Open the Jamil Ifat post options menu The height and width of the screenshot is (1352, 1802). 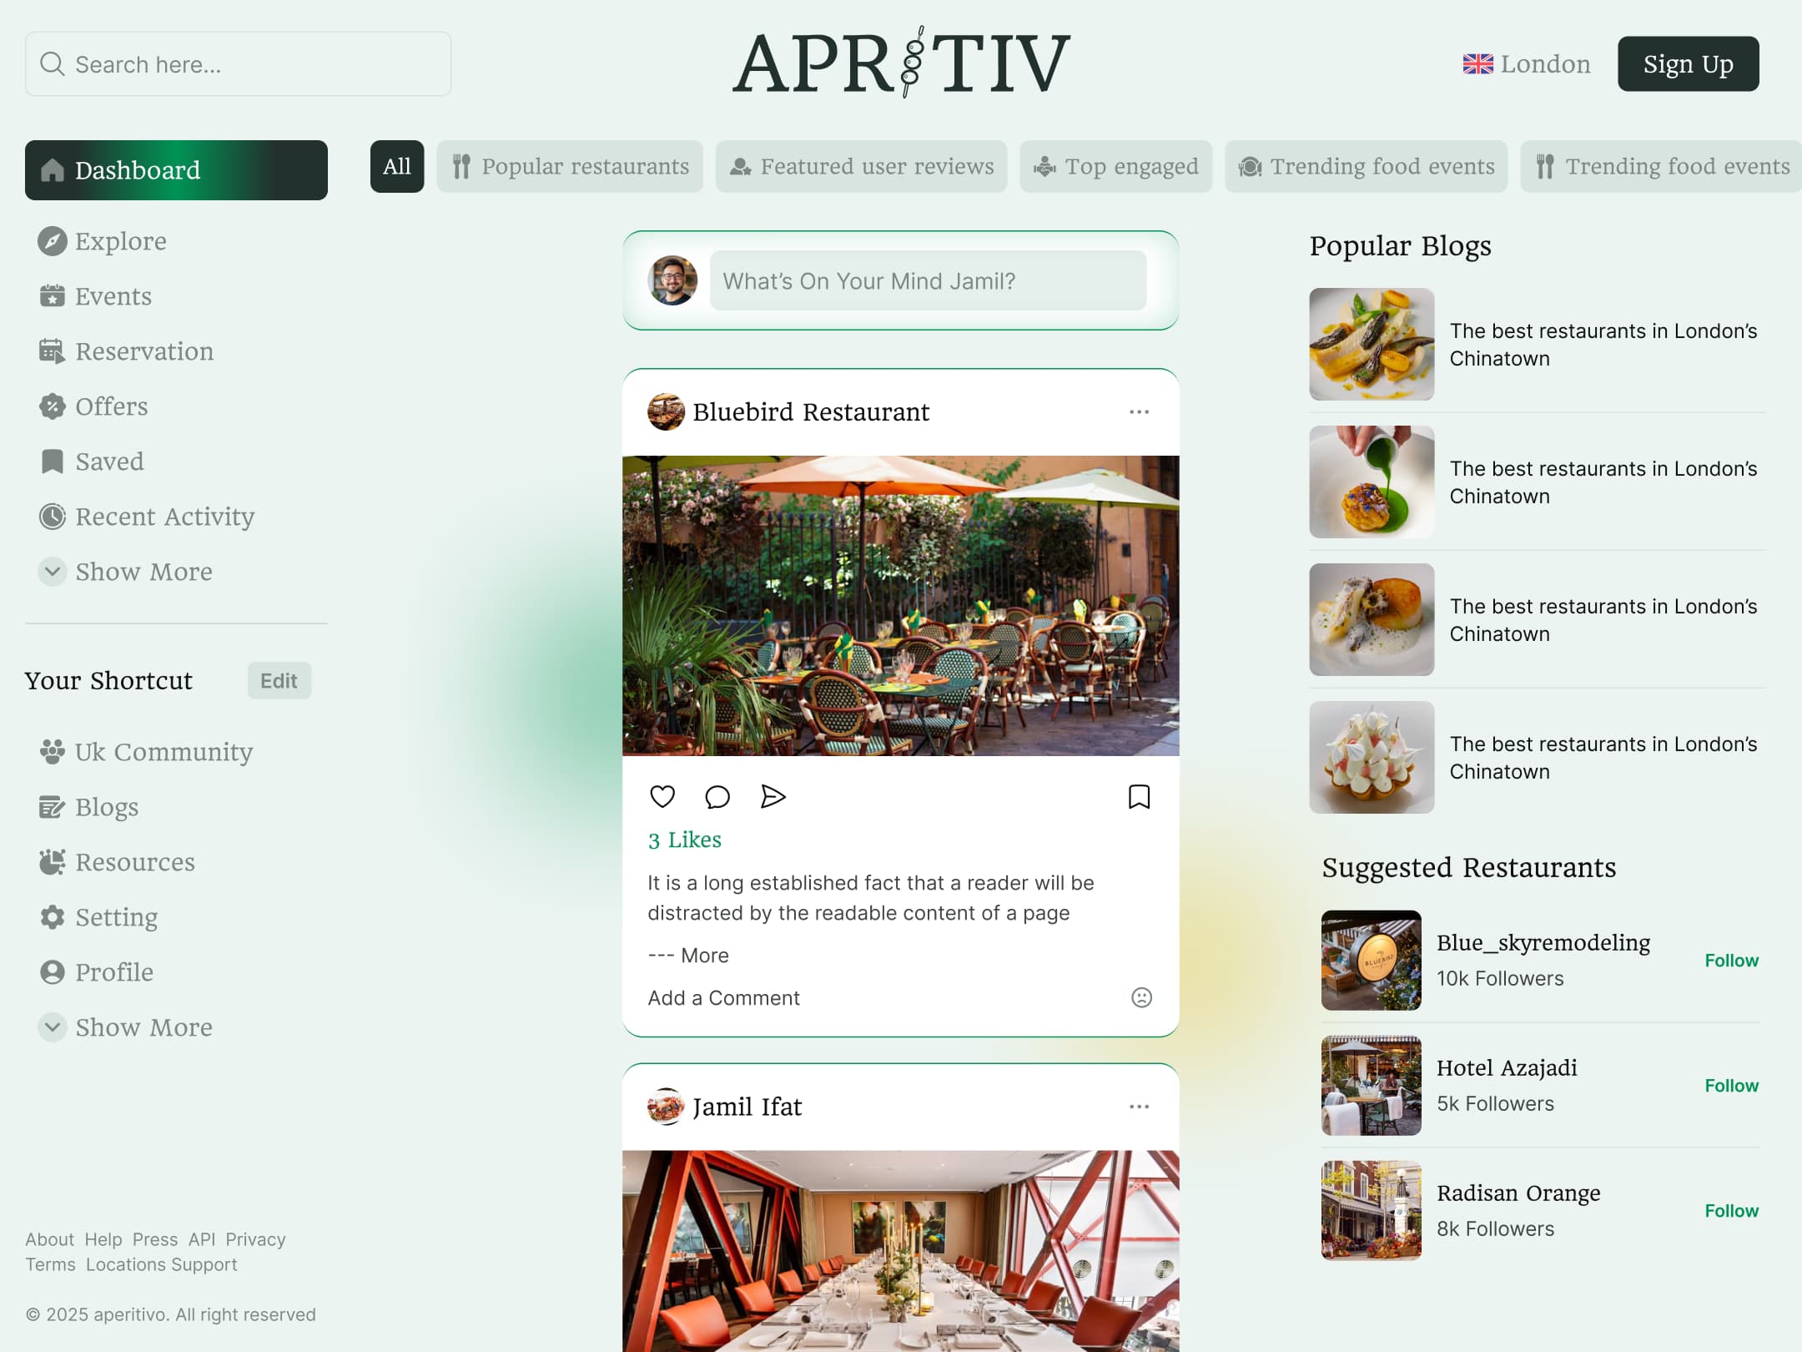click(x=1139, y=1107)
